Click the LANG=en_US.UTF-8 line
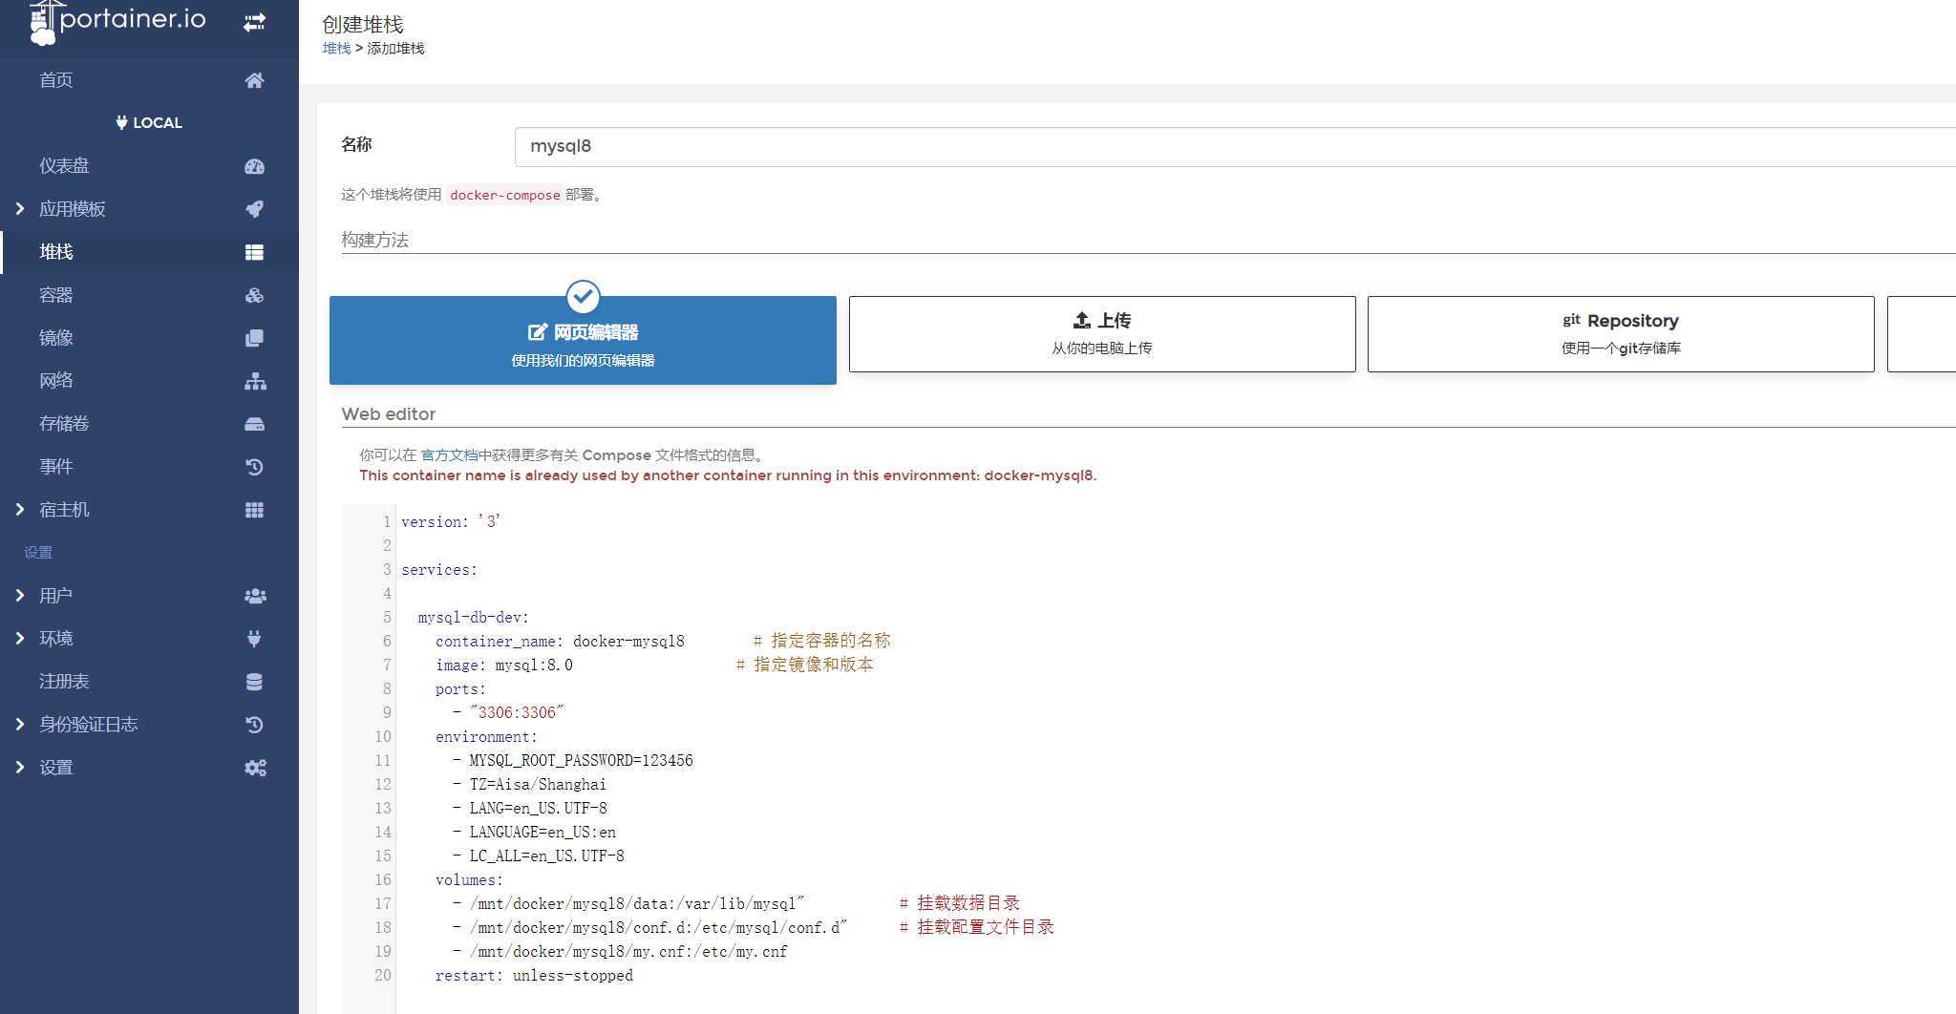This screenshot has height=1014, width=1956. click(x=530, y=808)
